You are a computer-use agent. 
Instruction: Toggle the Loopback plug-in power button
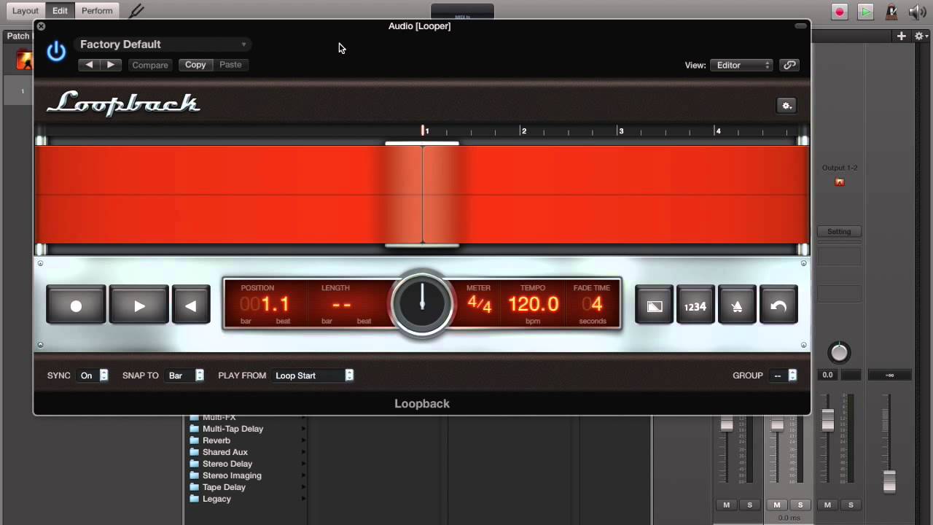[x=56, y=52]
